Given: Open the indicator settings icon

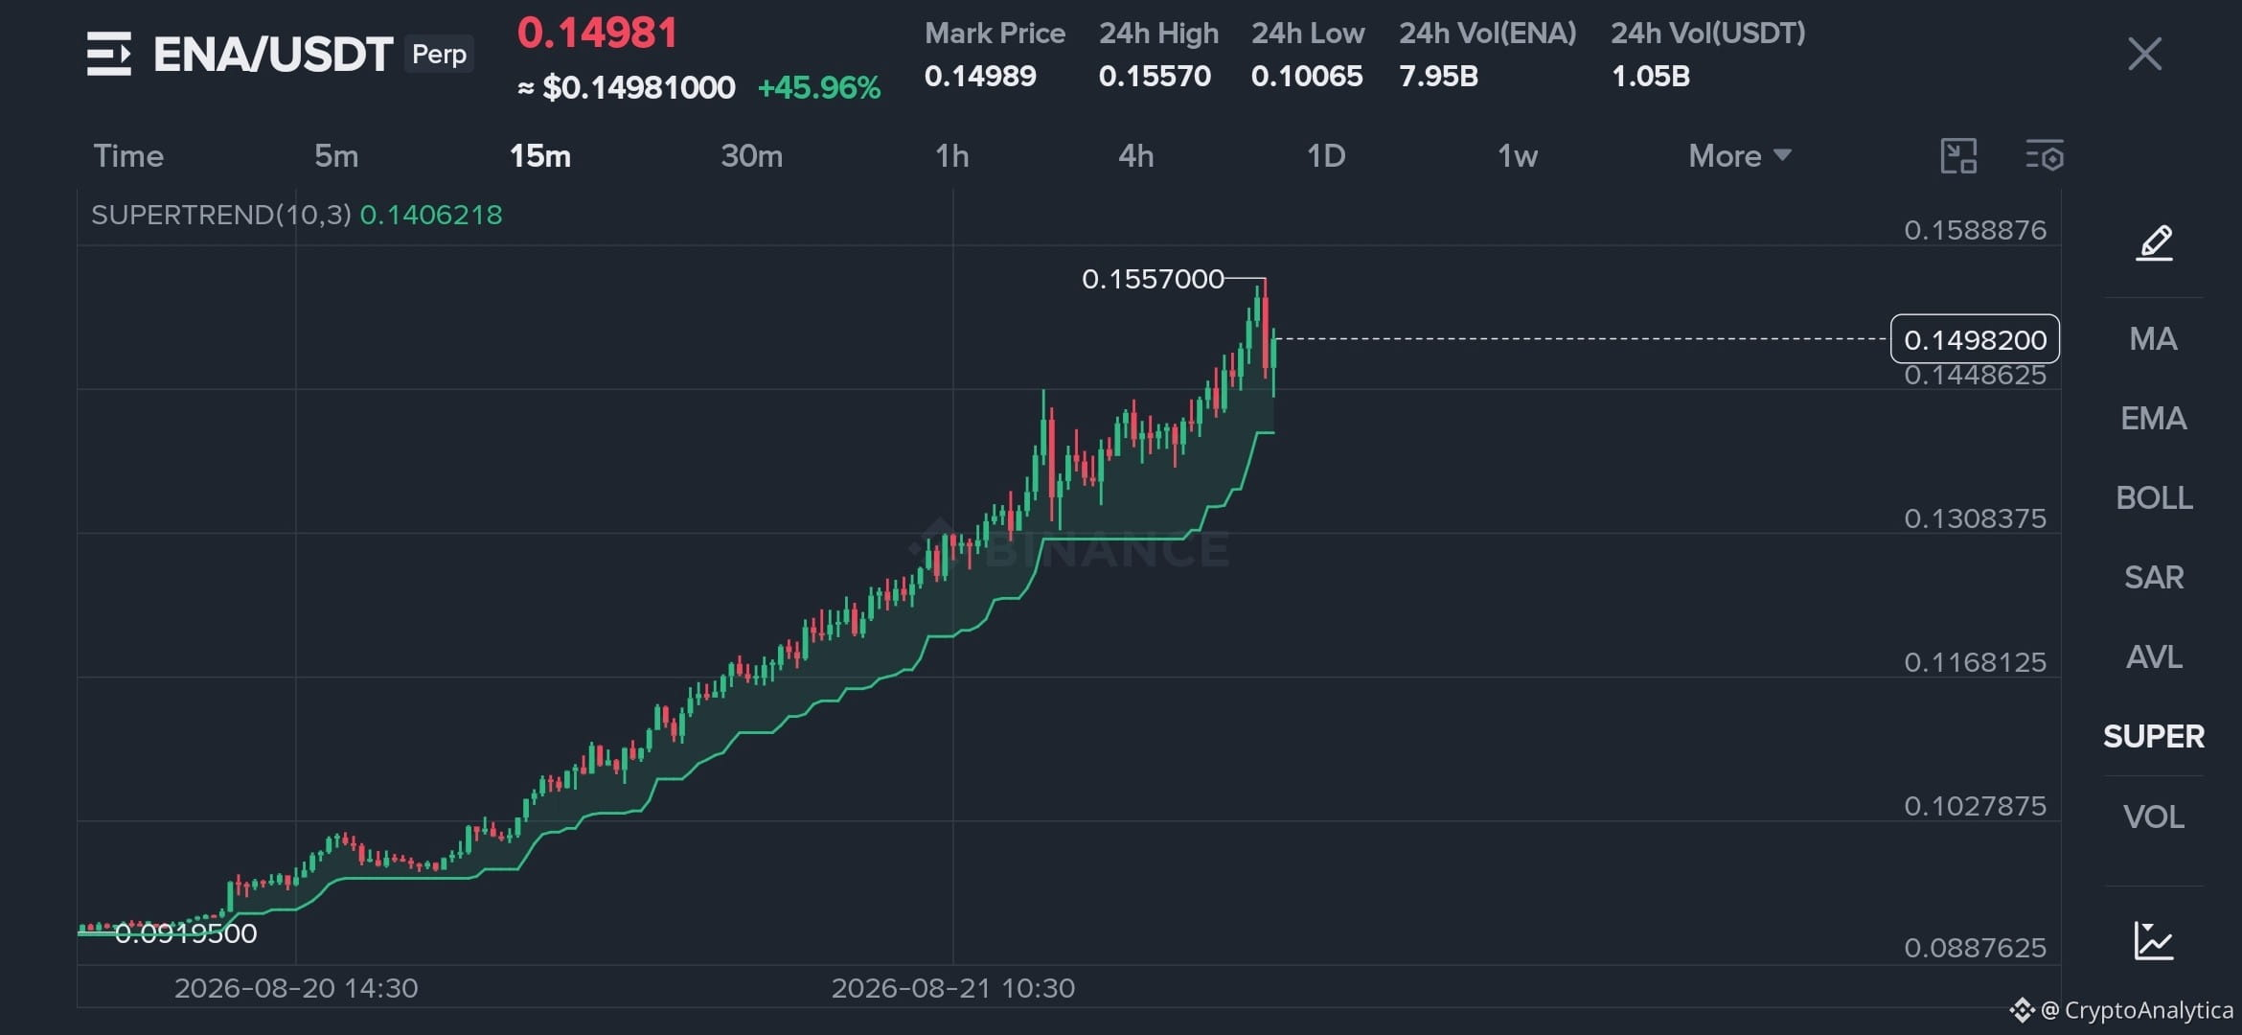Looking at the screenshot, I should pyautogui.click(x=2045, y=156).
